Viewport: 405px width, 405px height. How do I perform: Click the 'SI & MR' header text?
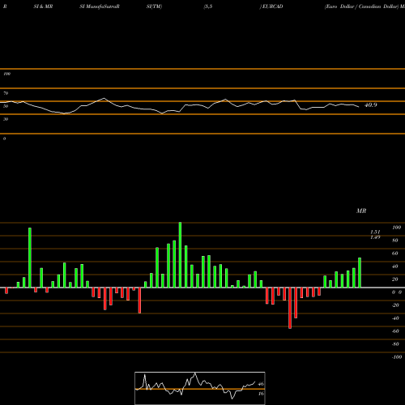tap(43, 6)
